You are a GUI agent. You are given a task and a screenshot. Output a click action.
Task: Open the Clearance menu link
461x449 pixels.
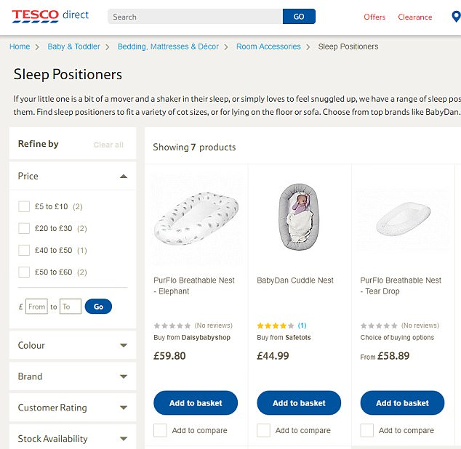point(414,17)
